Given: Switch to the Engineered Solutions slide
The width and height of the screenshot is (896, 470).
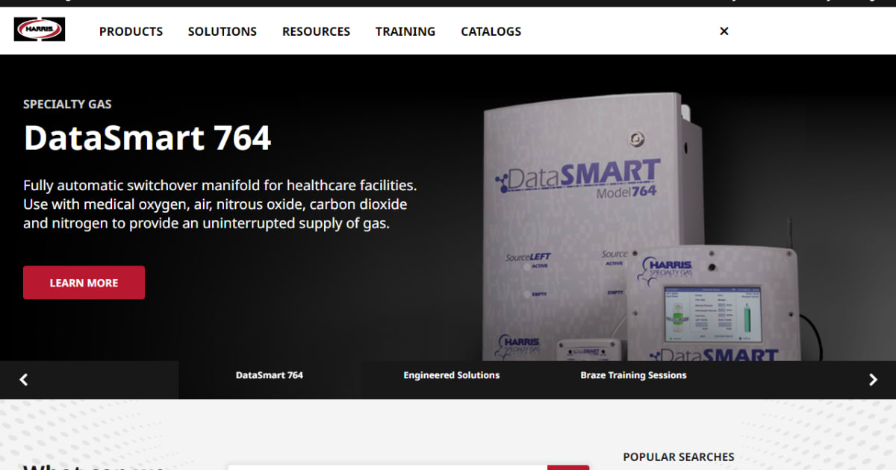Looking at the screenshot, I should tap(452, 375).
